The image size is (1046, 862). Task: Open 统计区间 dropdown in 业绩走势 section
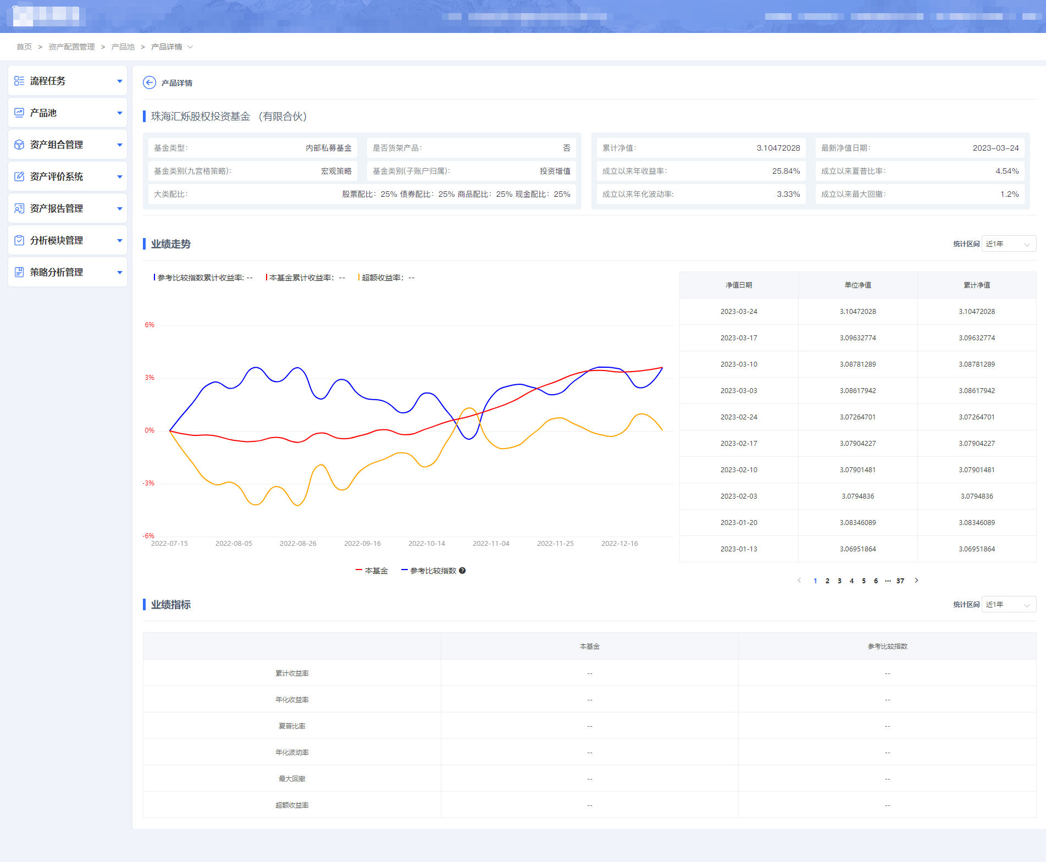(1009, 244)
